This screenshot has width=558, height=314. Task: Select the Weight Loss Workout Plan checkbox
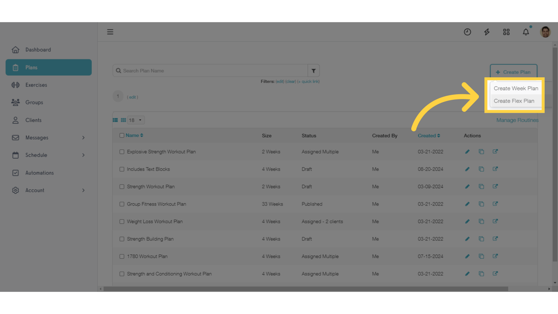(x=122, y=222)
